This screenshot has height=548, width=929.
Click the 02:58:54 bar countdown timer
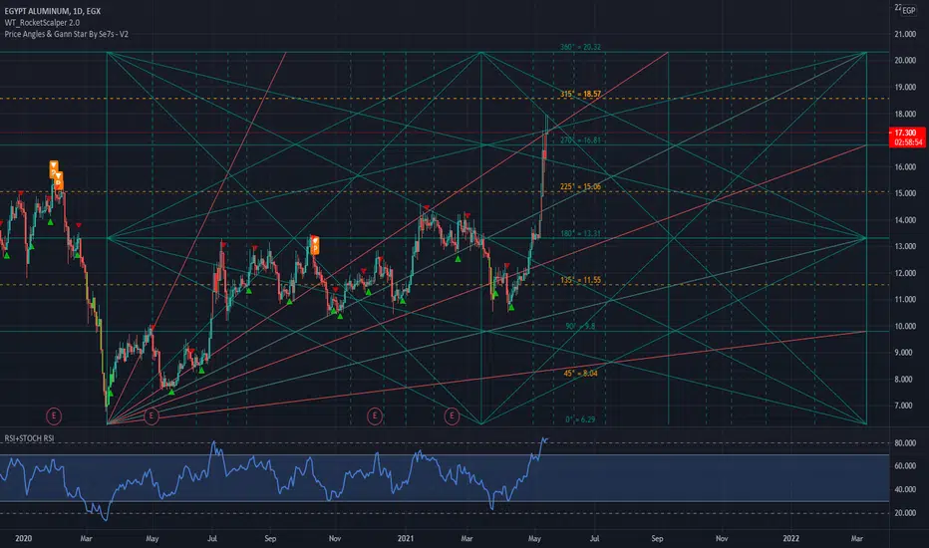pyautogui.click(x=908, y=142)
